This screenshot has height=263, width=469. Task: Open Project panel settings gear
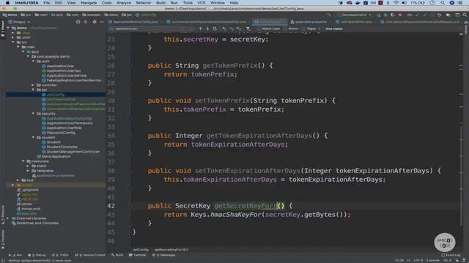click(95, 22)
